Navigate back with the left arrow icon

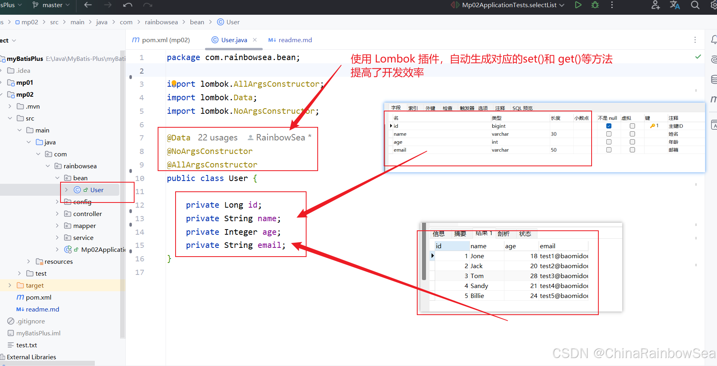(x=88, y=5)
